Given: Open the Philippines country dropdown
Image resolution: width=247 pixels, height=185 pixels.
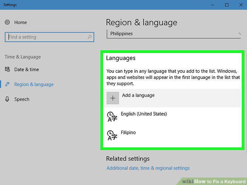Looking at the screenshot, I should [x=174, y=34].
